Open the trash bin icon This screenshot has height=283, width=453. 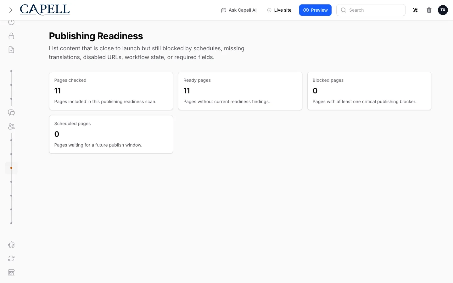coord(429,10)
